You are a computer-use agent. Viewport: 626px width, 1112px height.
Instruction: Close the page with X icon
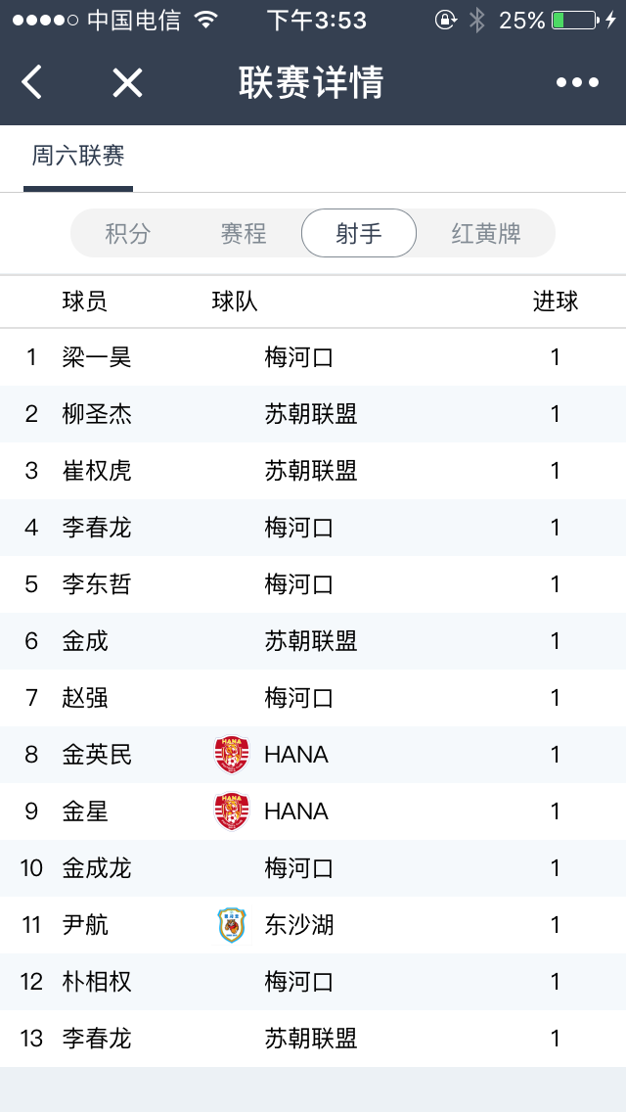[127, 82]
